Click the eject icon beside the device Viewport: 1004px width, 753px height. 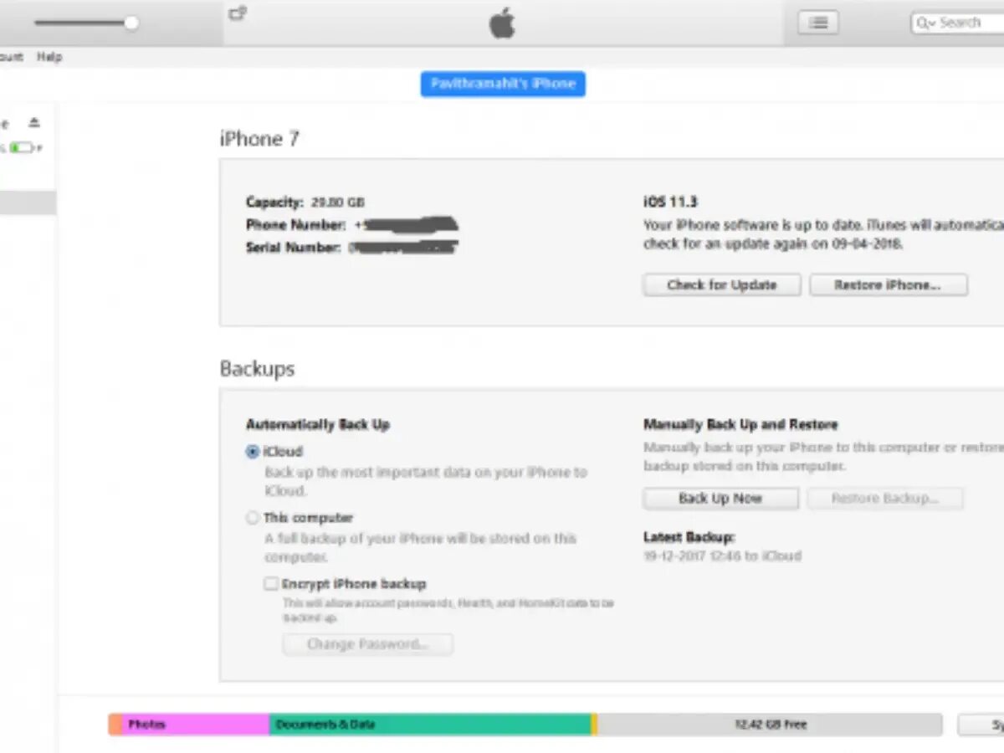coord(34,122)
